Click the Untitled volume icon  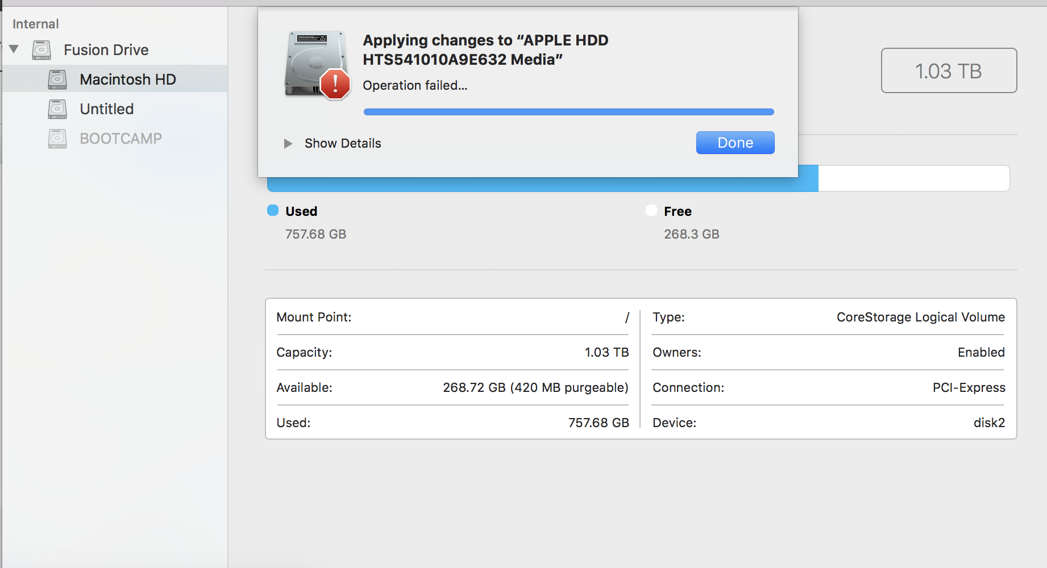point(57,109)
